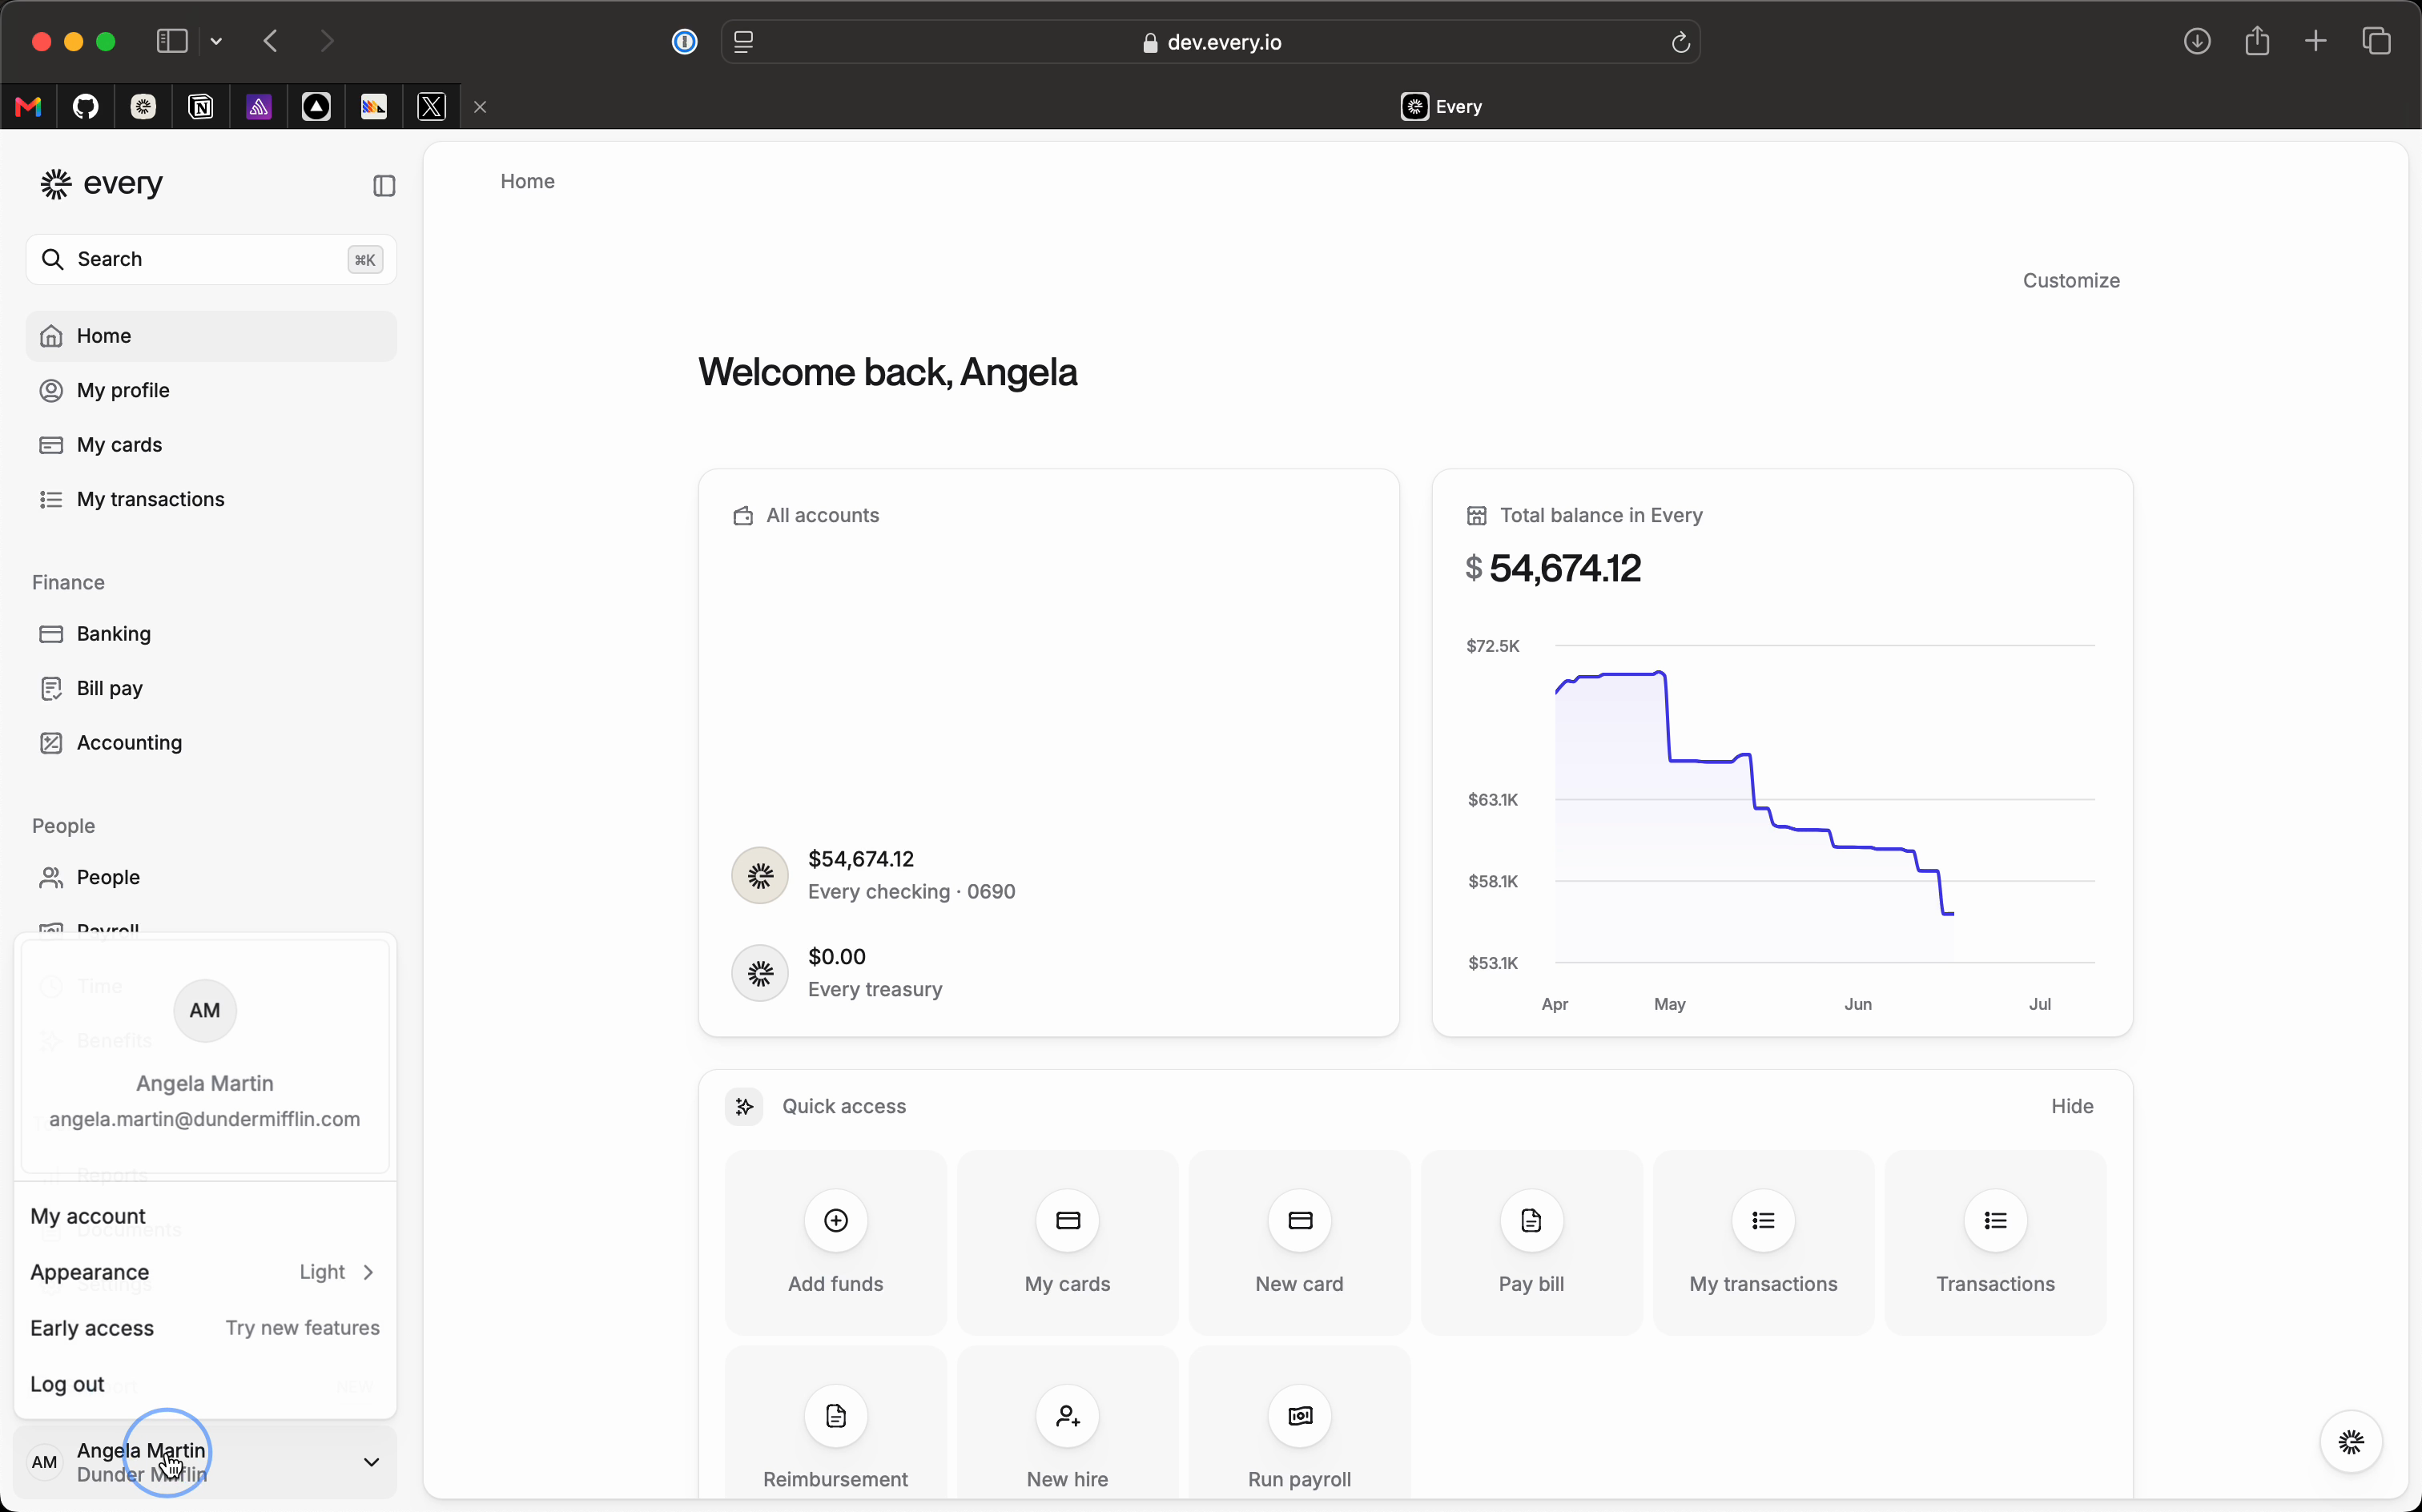Click the Safari share icon
2422x1512 pixels.
pos(2256,41)
